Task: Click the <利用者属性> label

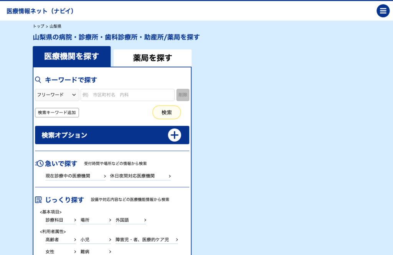Action: (x=53, y=232)
